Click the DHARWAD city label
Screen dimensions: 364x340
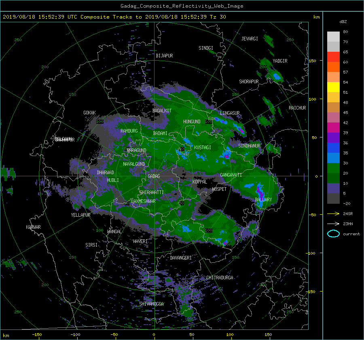click(106, 173)
